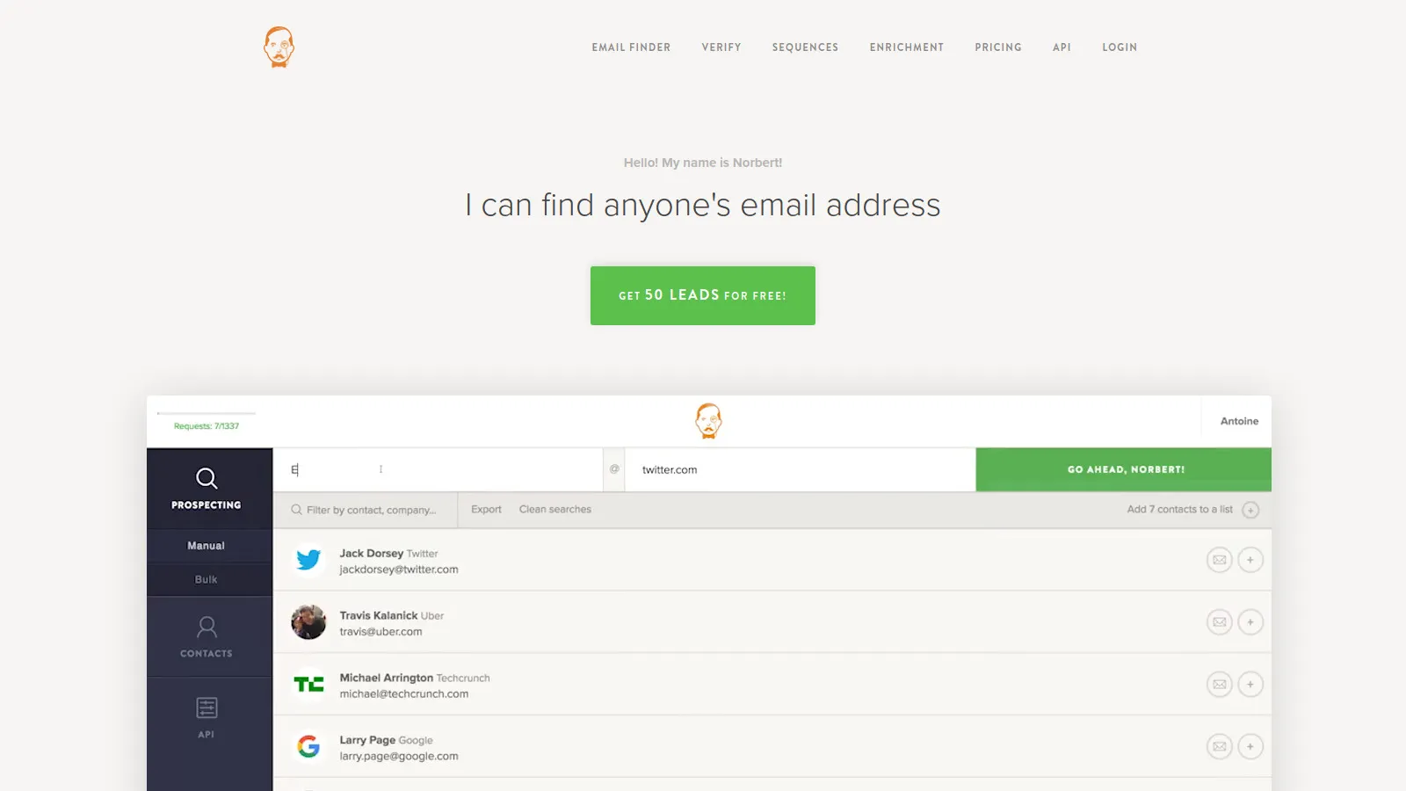Click the Google logo on Larry Page's row

click(x=308, y=747)
